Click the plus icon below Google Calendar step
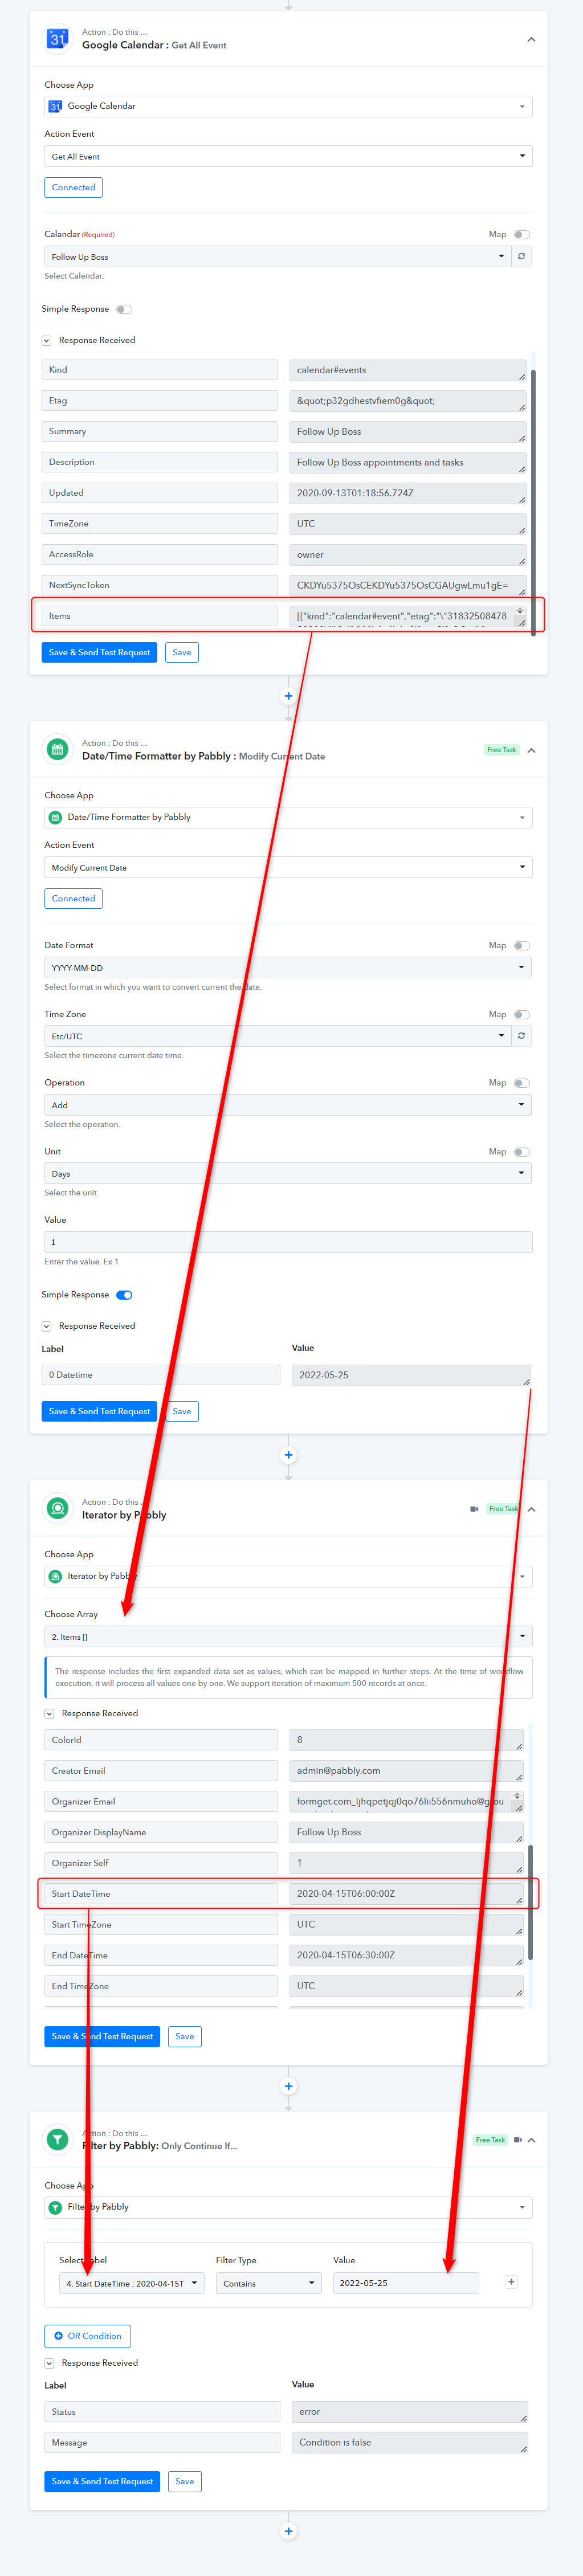Viewport: 583px width, 2576px height. coord(288,696)
